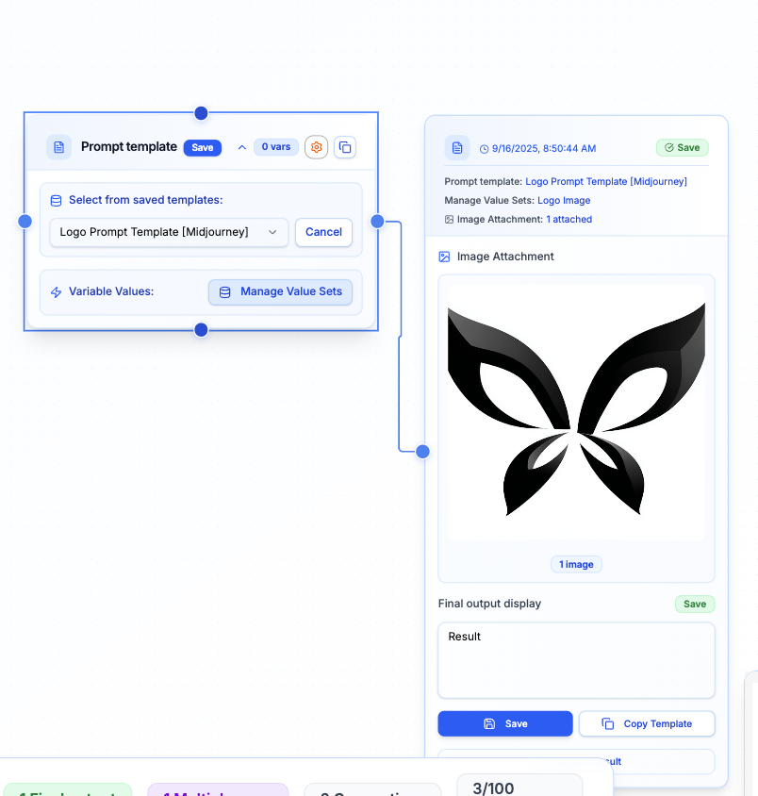Screen dimensions: 758x796
Task: Click the document icon in the output node header
Action: (457, 148)
